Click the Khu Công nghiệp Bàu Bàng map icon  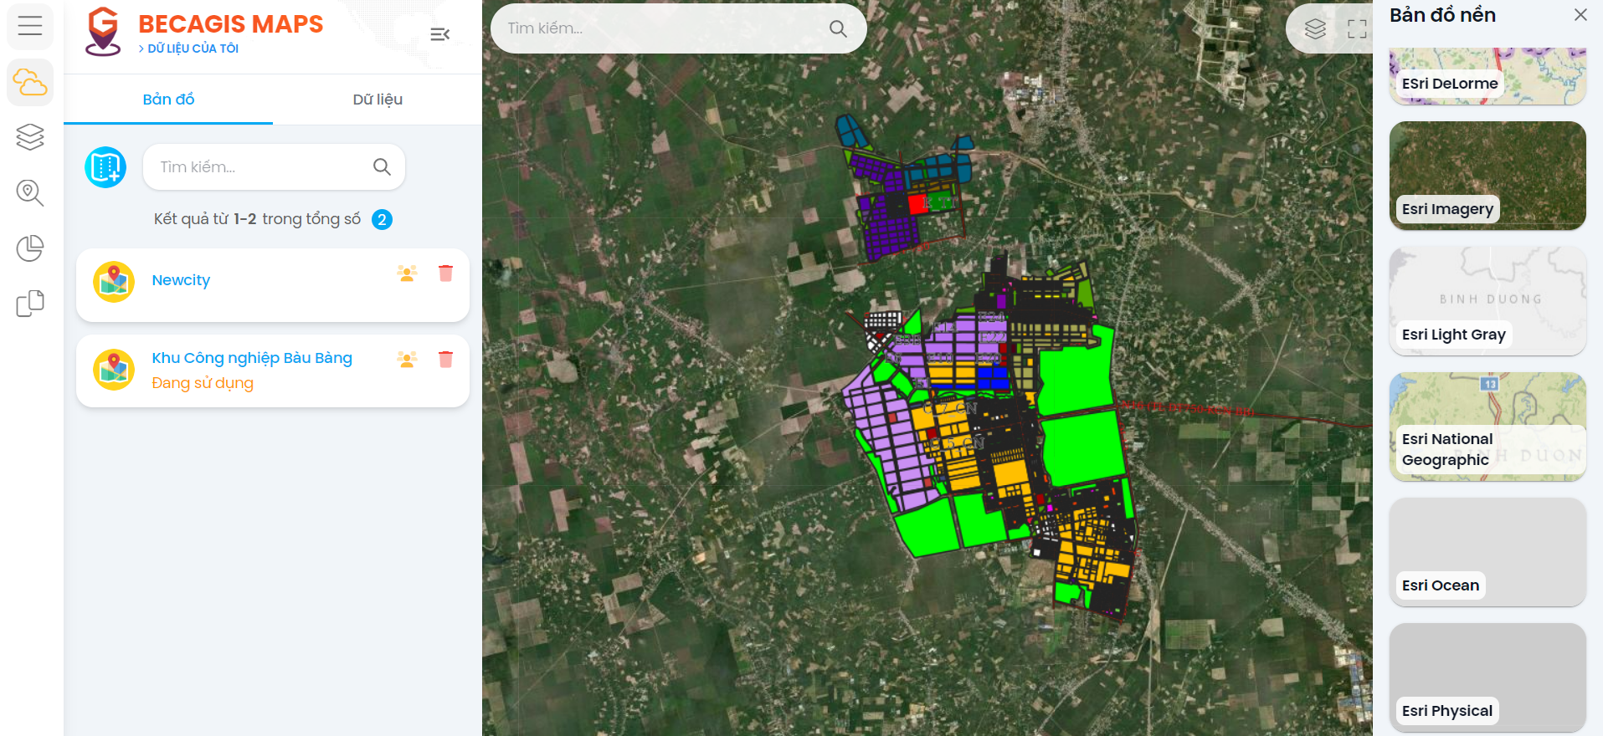114,370
